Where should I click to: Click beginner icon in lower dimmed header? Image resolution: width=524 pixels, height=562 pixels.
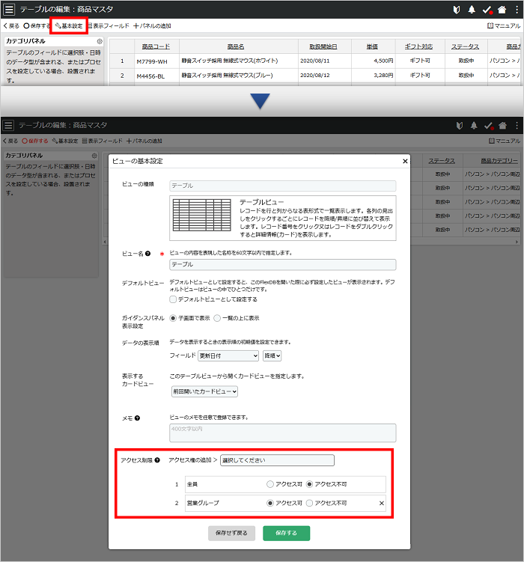click(x=460, y=126)
